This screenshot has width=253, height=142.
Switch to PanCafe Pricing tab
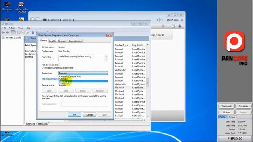point(222,117)
